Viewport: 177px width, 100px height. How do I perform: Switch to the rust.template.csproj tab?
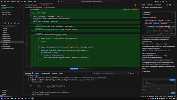[32, 5]
